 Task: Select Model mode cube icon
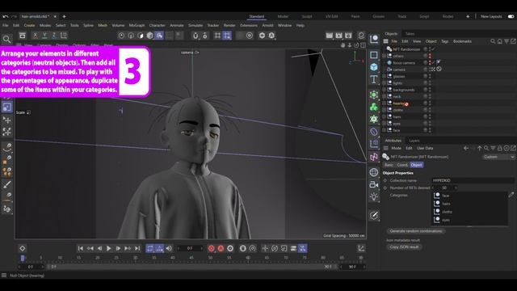150,36
